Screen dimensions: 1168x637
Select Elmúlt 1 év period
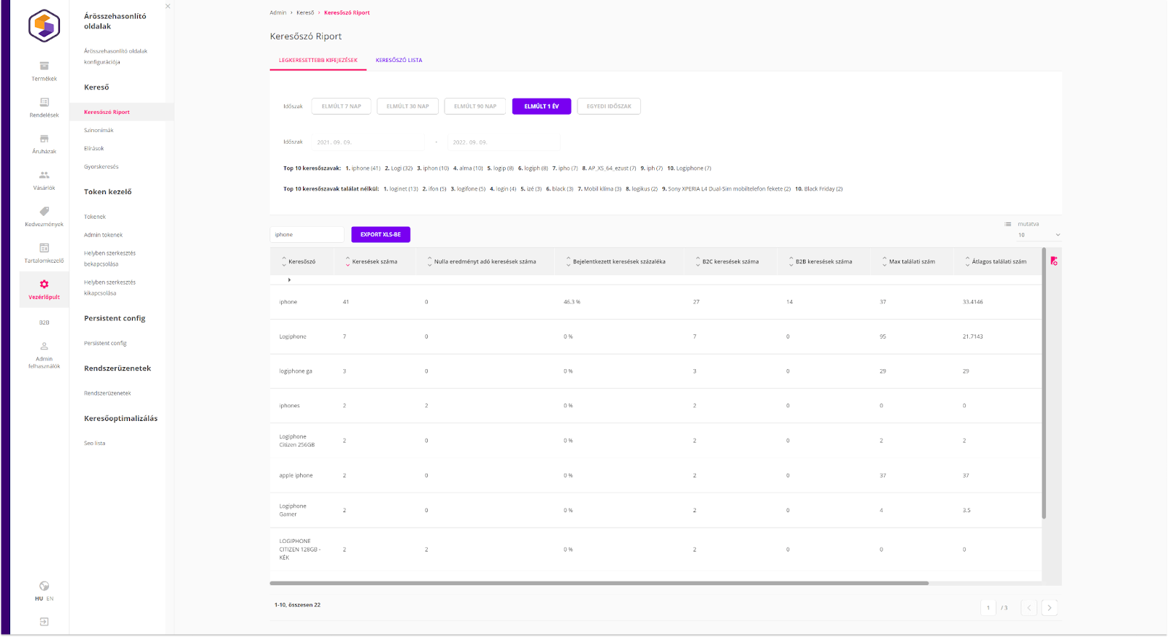[x=542, y=107]
